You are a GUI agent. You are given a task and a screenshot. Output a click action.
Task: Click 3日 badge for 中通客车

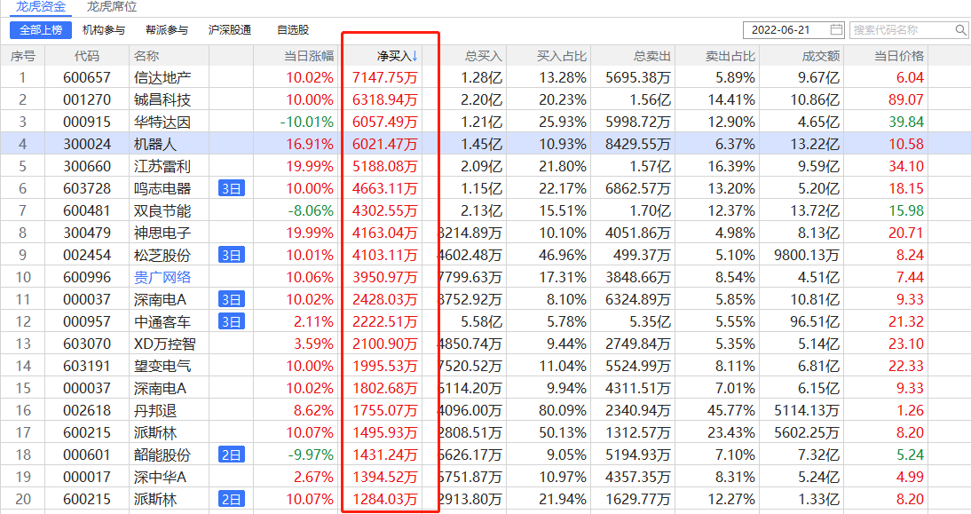tap(232, 321)
